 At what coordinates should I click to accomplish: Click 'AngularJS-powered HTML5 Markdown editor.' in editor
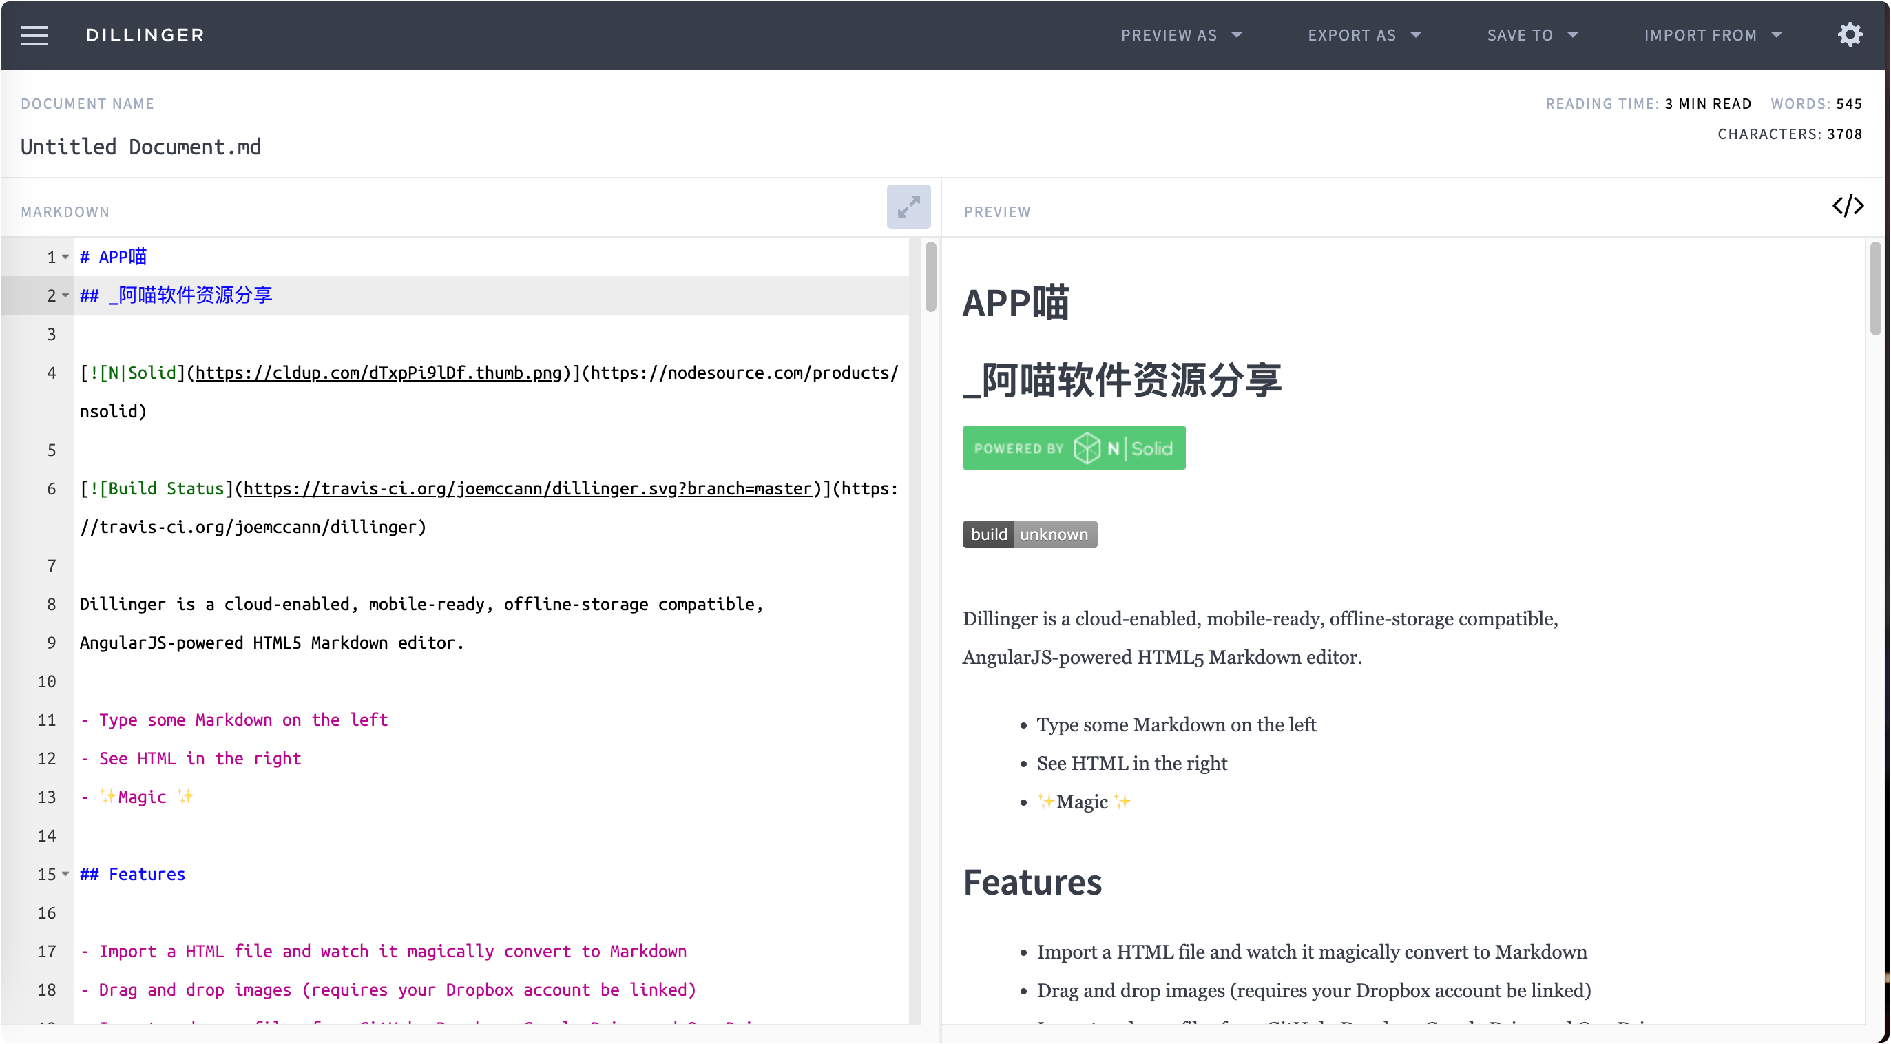point(271,643)
